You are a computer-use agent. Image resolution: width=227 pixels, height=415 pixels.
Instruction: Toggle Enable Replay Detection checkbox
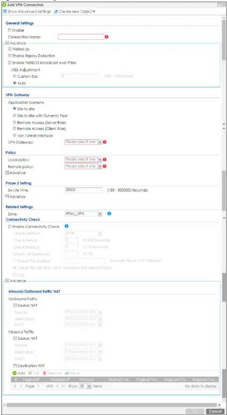tap(10, 56)
